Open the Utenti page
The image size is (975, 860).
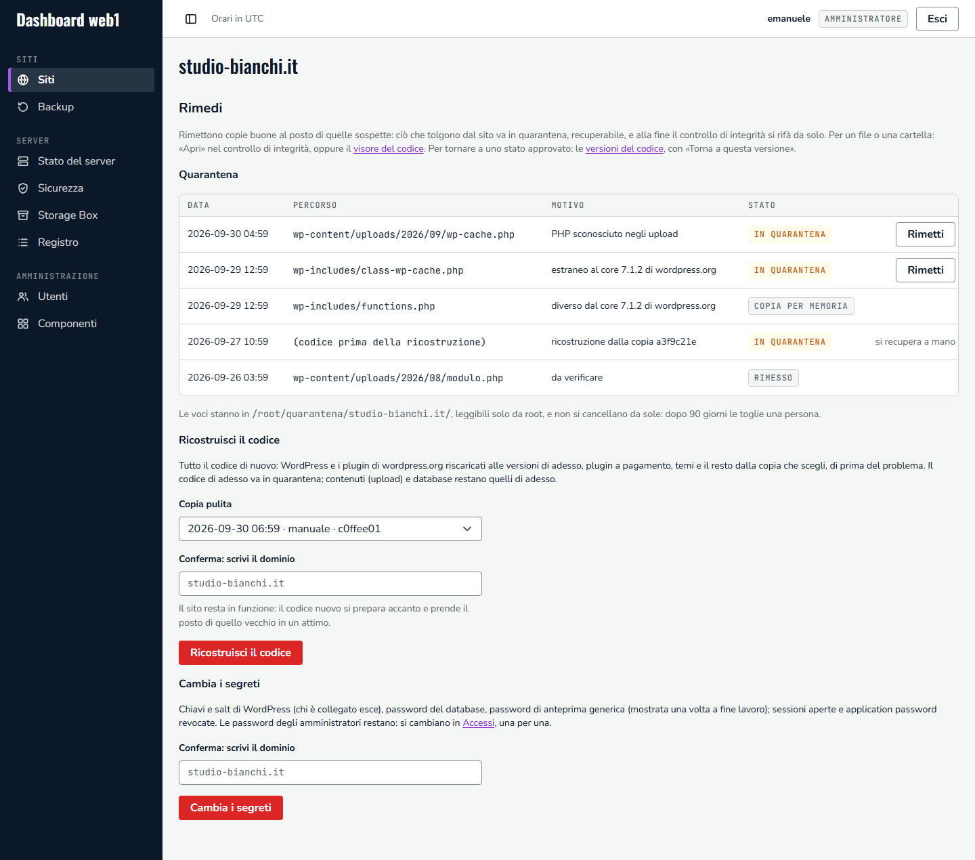pos(81,297)
